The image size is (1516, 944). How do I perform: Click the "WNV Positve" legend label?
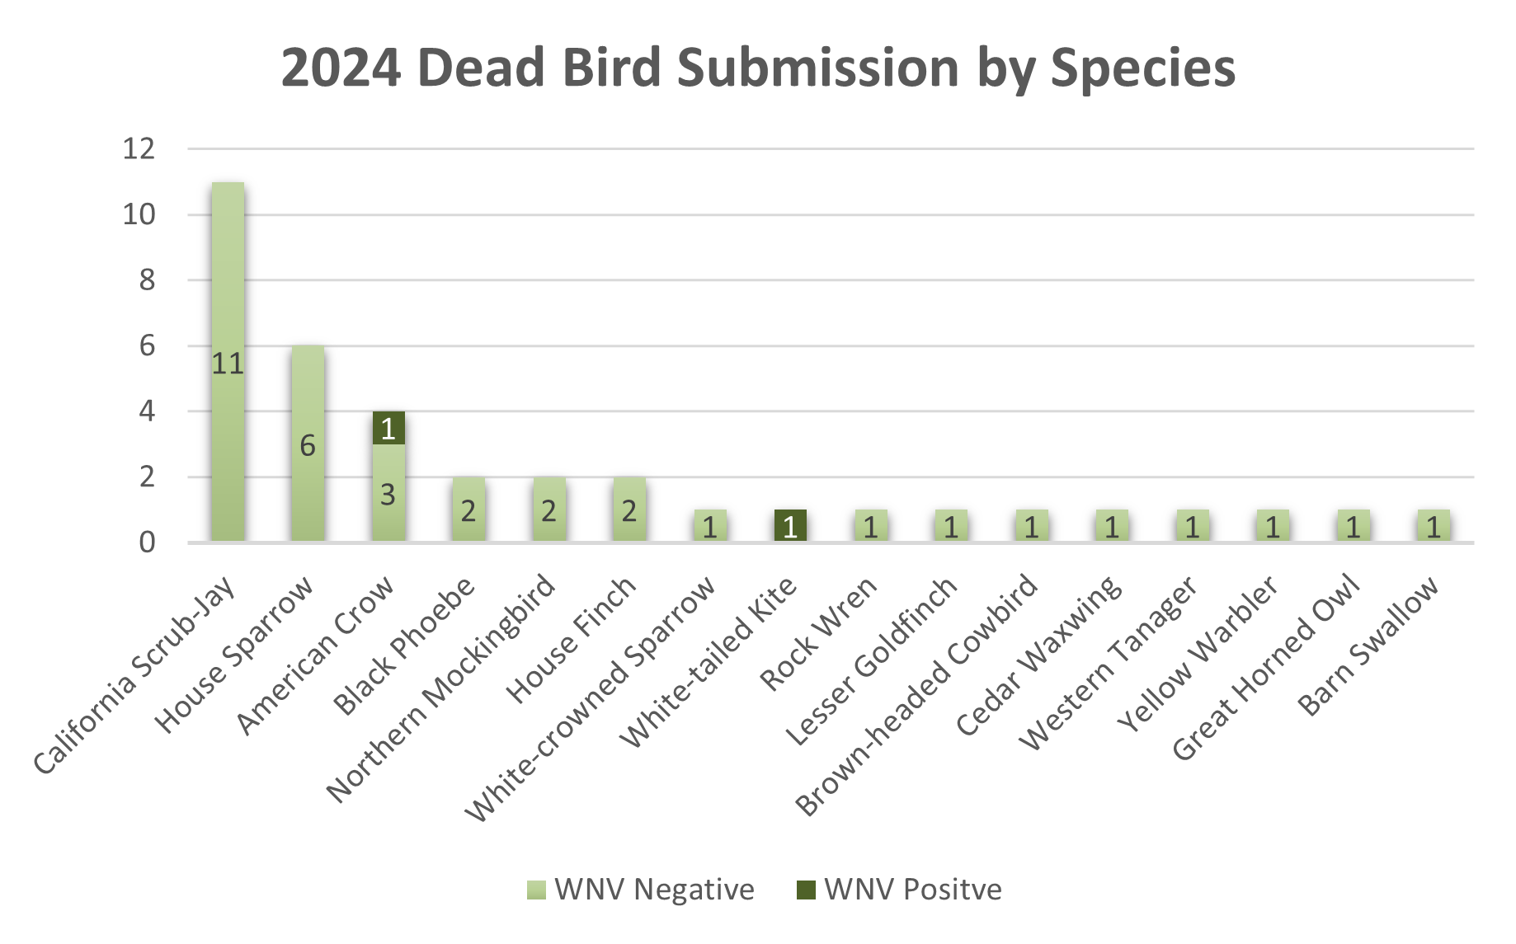pyautogui.click(x=913, y=890)
